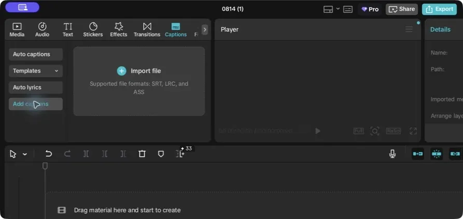Viewport: 463px width, 219px height.
Task: Click the Delete trash icon in timeline toolbar
Action: click(x=142, y=154)
